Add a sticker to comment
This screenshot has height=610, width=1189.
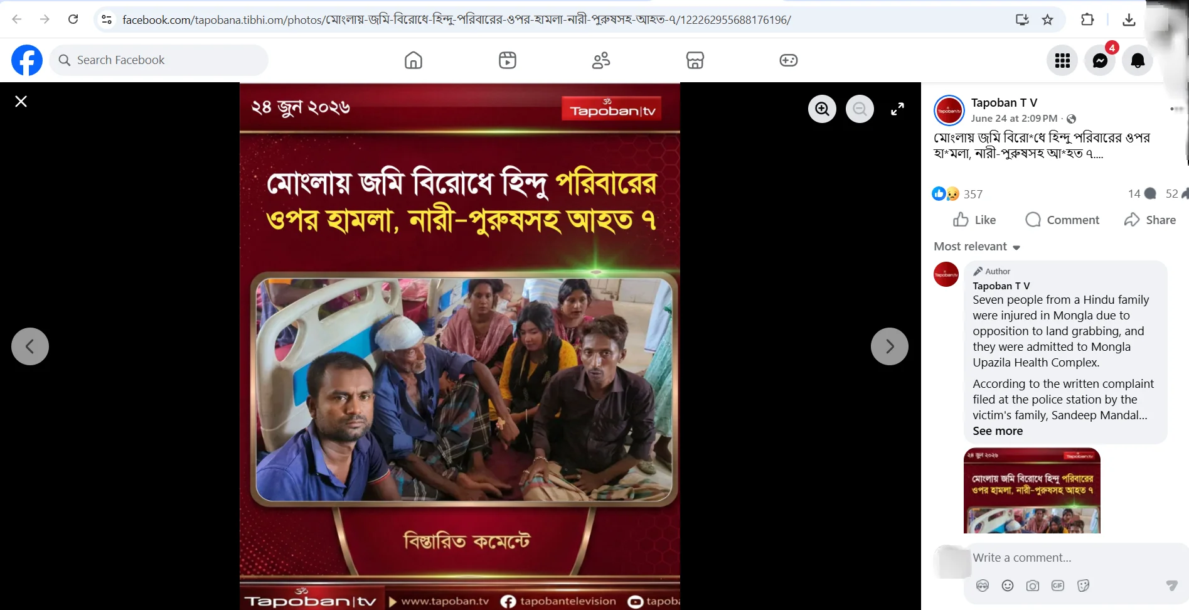1083,586
